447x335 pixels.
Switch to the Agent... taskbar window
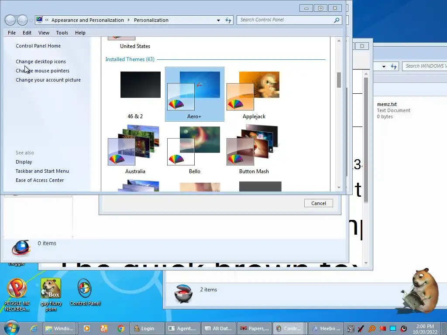point(183,328)
